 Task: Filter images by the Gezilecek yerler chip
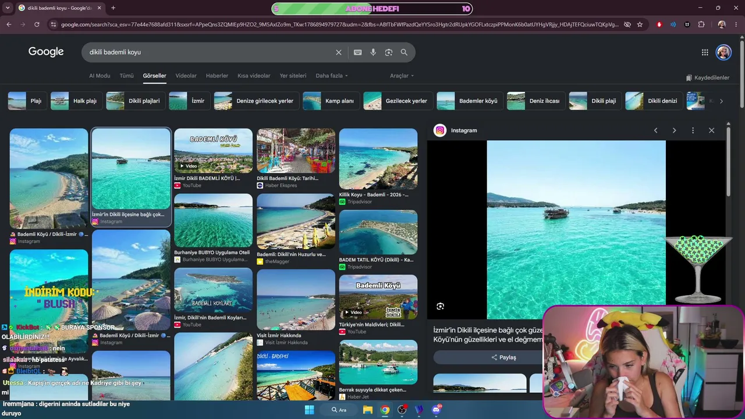[x=397, y=101]
